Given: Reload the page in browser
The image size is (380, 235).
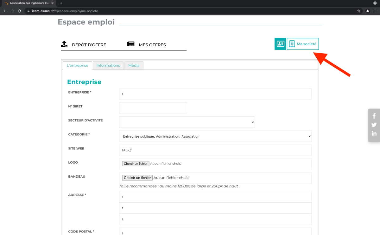Looking at the screenshot, I should pyautogui.click(x=20, y=11).
